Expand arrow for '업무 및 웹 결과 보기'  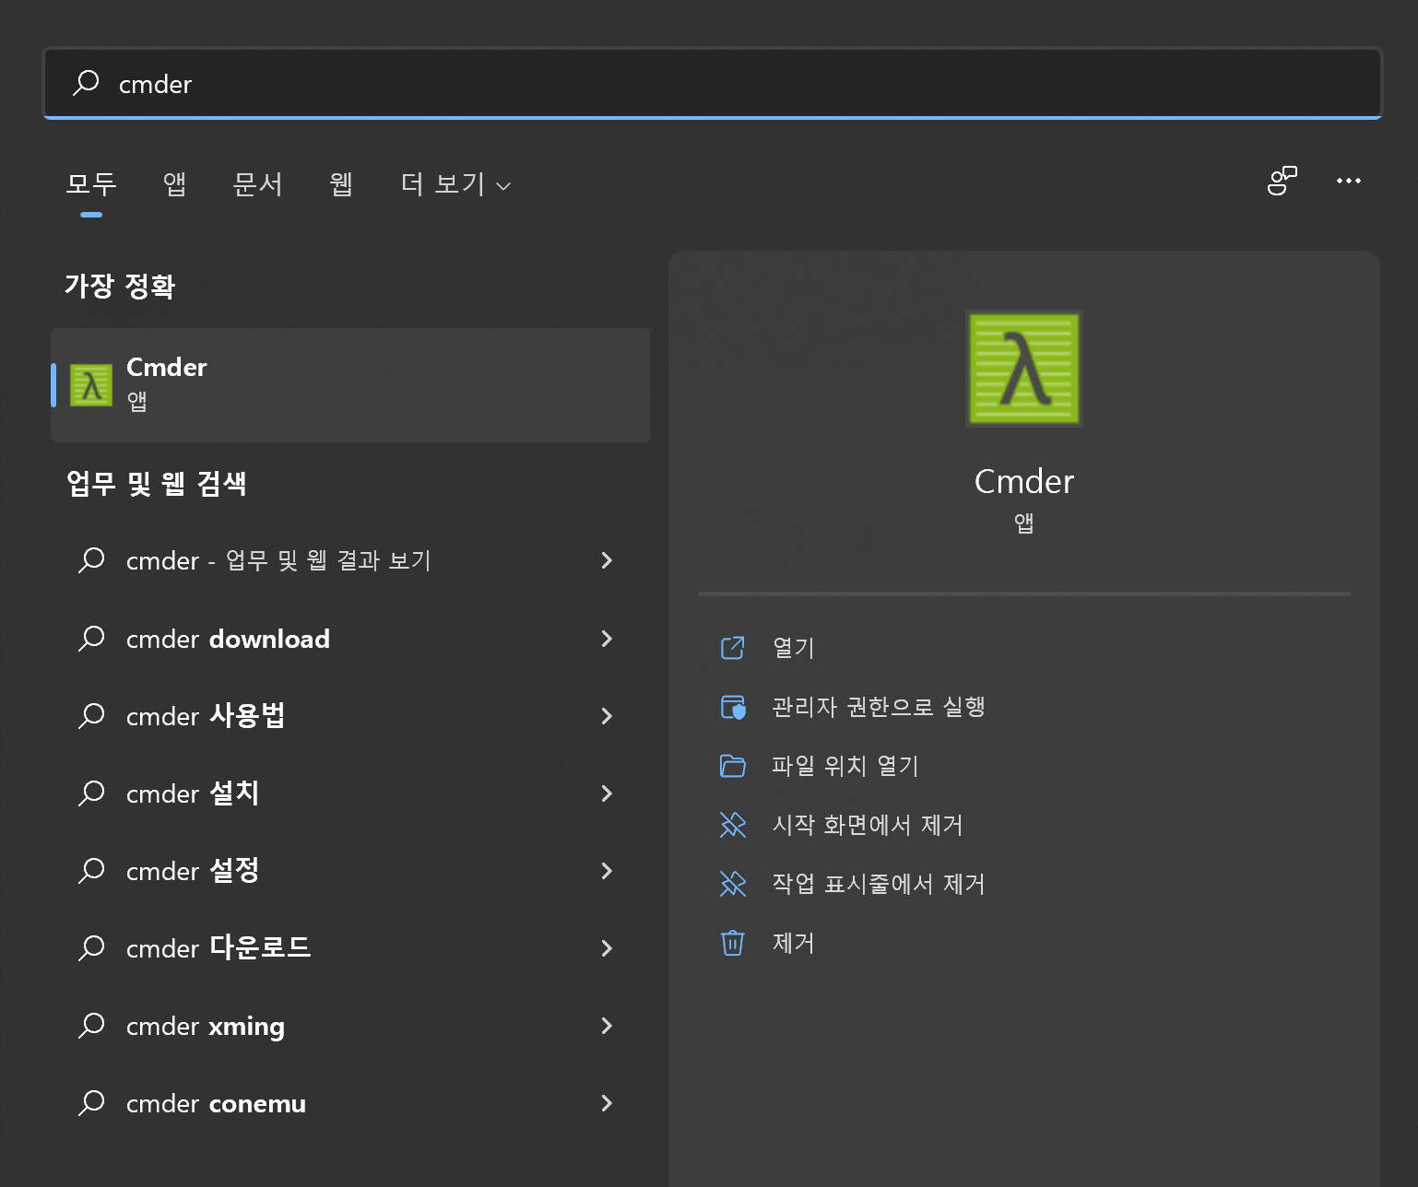[x=607, y=560]
